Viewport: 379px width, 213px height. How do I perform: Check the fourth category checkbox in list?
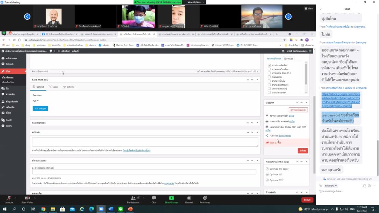click(x=269, y=77)
